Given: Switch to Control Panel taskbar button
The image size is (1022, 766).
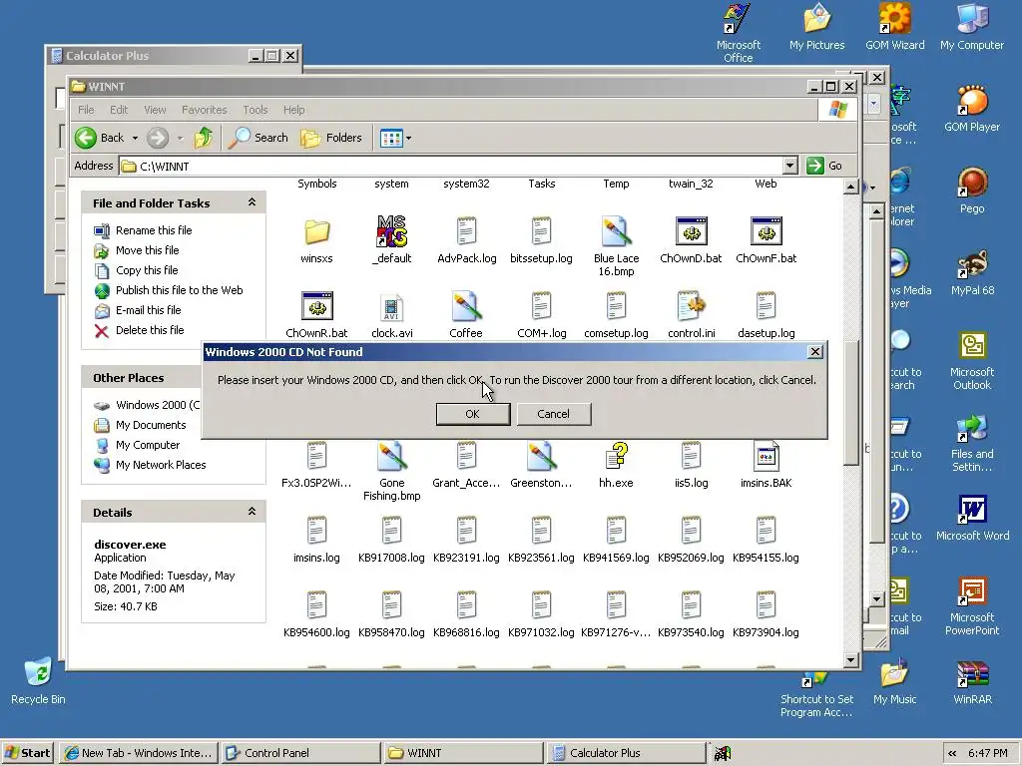Looking at the screenshot, I should (x=299, y=753).
